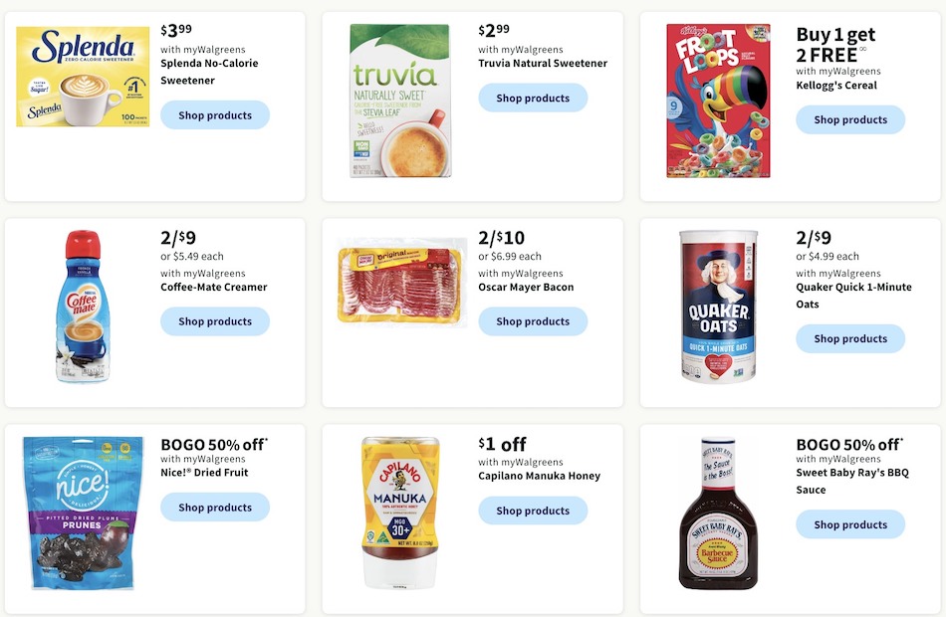Select the Splenda box product image
Screen dimensions: 946x617
83,77
